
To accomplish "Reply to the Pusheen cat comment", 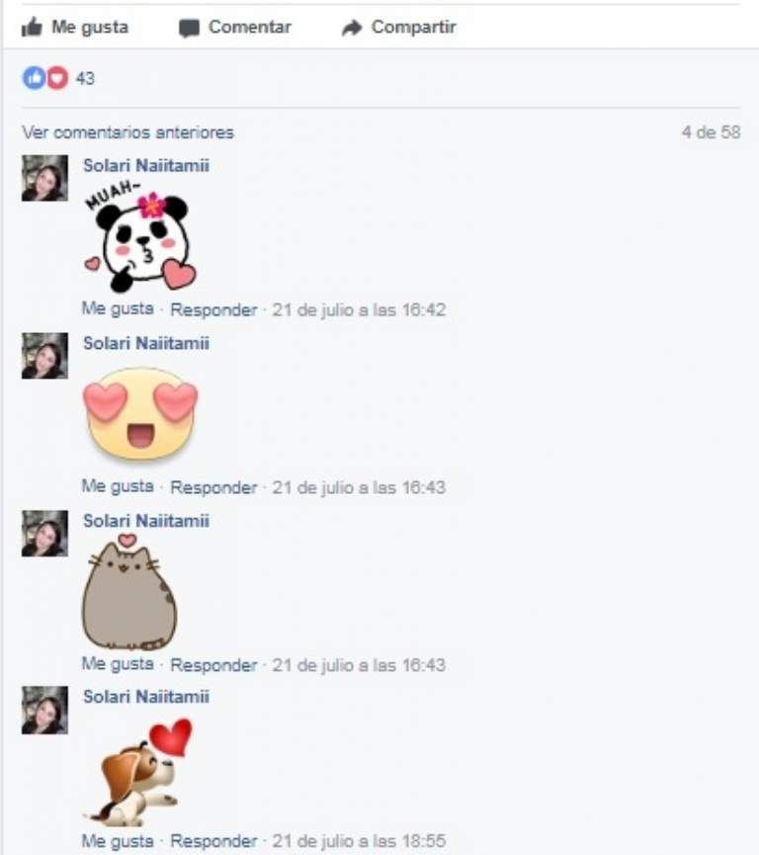I will (213, 664).
